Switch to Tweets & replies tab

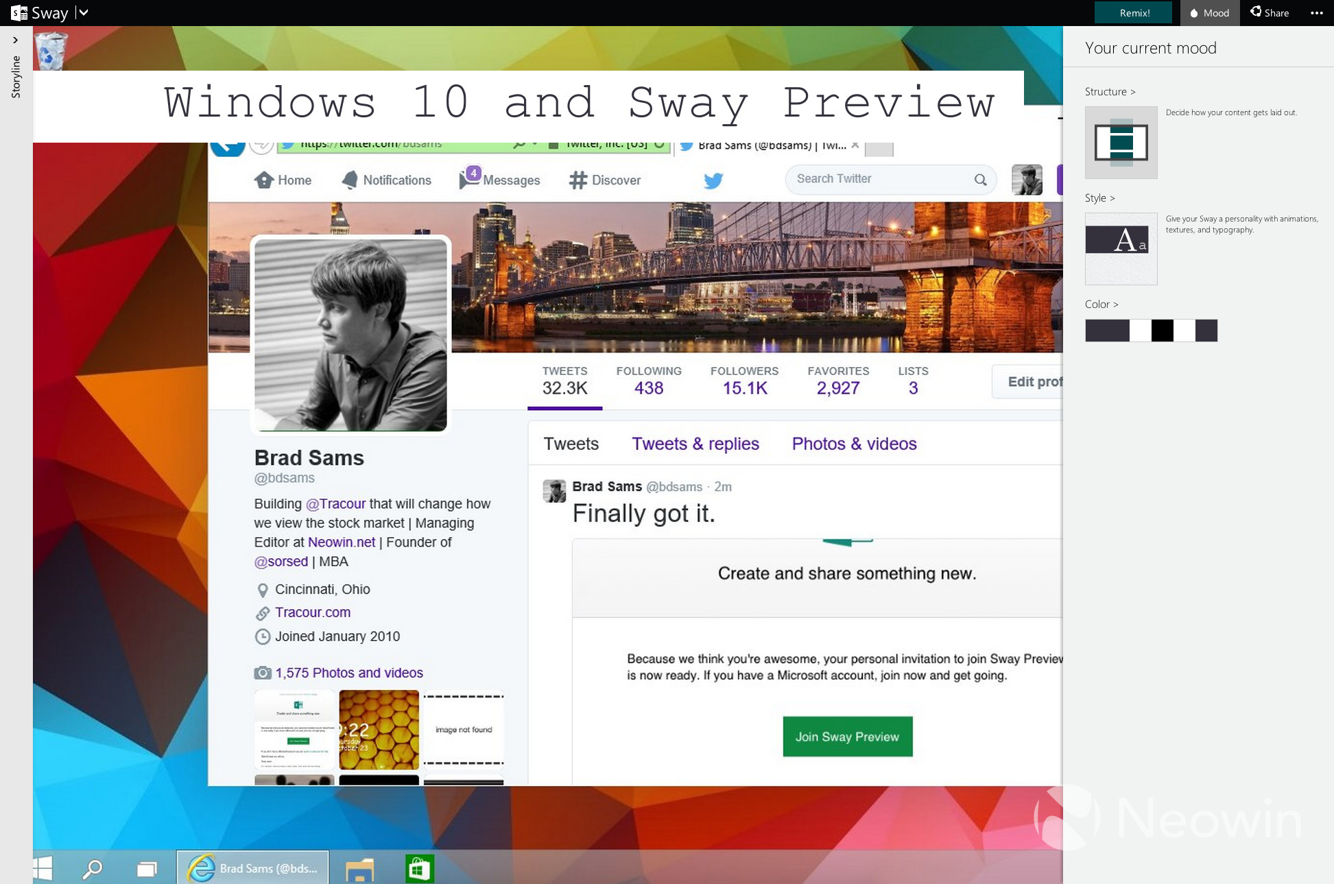click(x=695, y=444)
